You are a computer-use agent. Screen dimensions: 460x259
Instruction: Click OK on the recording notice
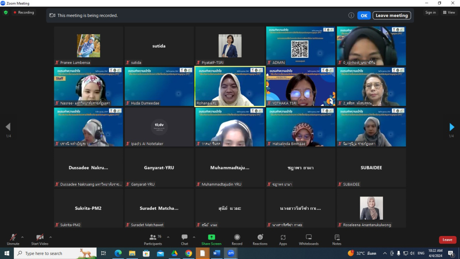[x=364, y=15]
